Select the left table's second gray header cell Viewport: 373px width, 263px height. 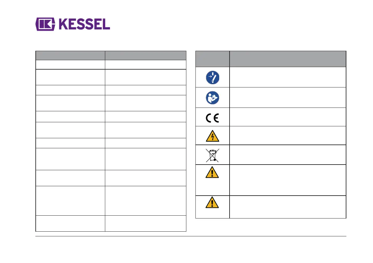146,55
